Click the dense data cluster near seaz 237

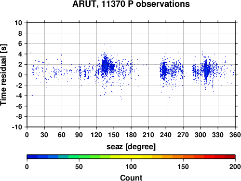point(164,70)
